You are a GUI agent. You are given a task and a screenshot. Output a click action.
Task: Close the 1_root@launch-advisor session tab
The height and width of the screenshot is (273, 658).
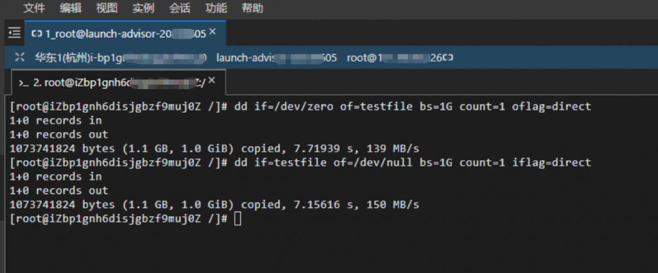click(x=213, y=32)
